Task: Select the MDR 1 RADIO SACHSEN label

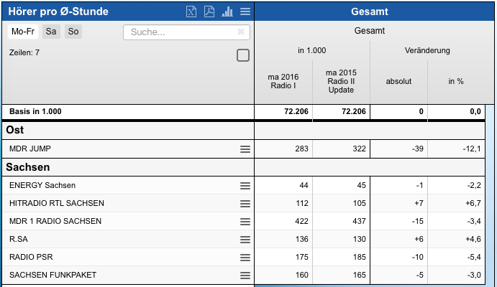Action: [55, 221]
